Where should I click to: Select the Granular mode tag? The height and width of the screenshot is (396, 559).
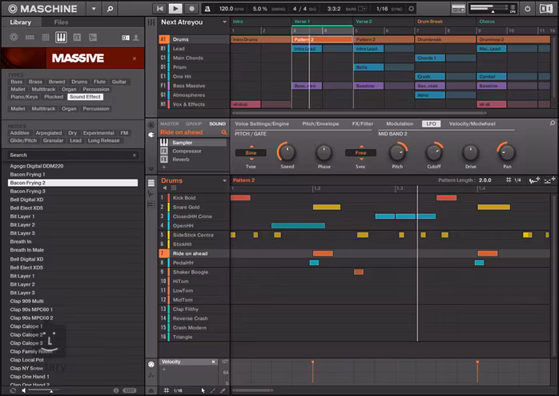(x=53, y=140)
